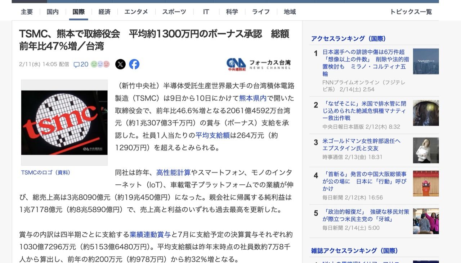The image size is (461, 263).
Task: Open thumbnail for the ゴールドマン story
Action: tap(426, 150)
